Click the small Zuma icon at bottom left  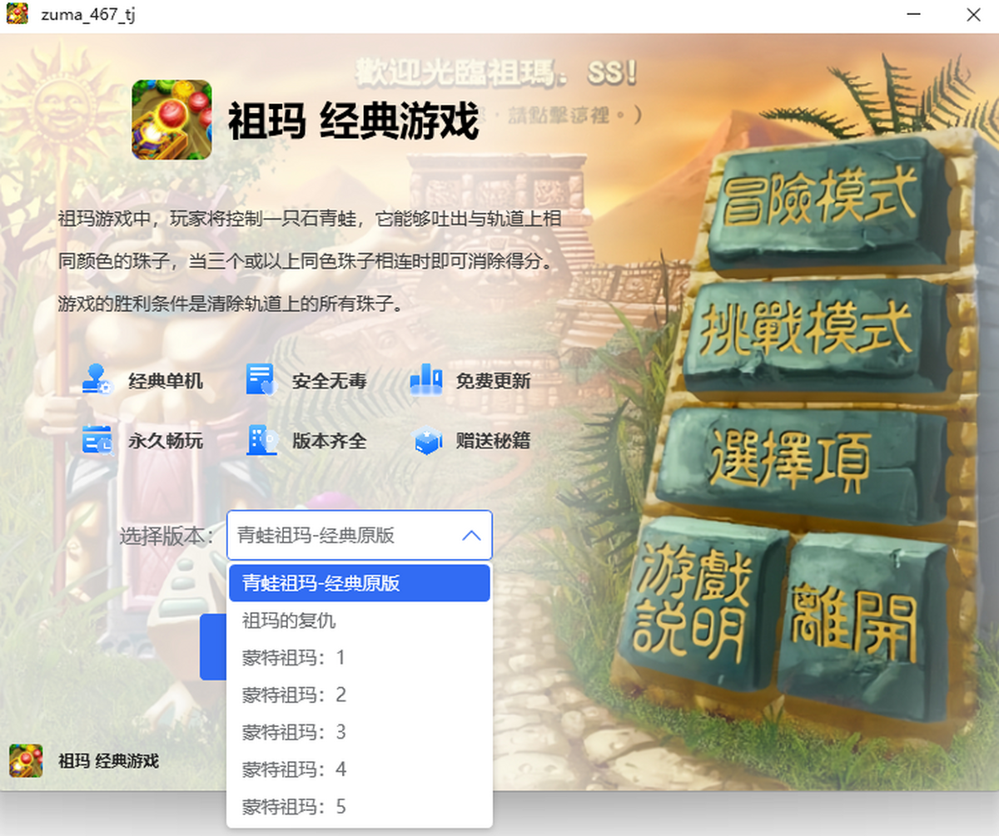click(26, 760)
